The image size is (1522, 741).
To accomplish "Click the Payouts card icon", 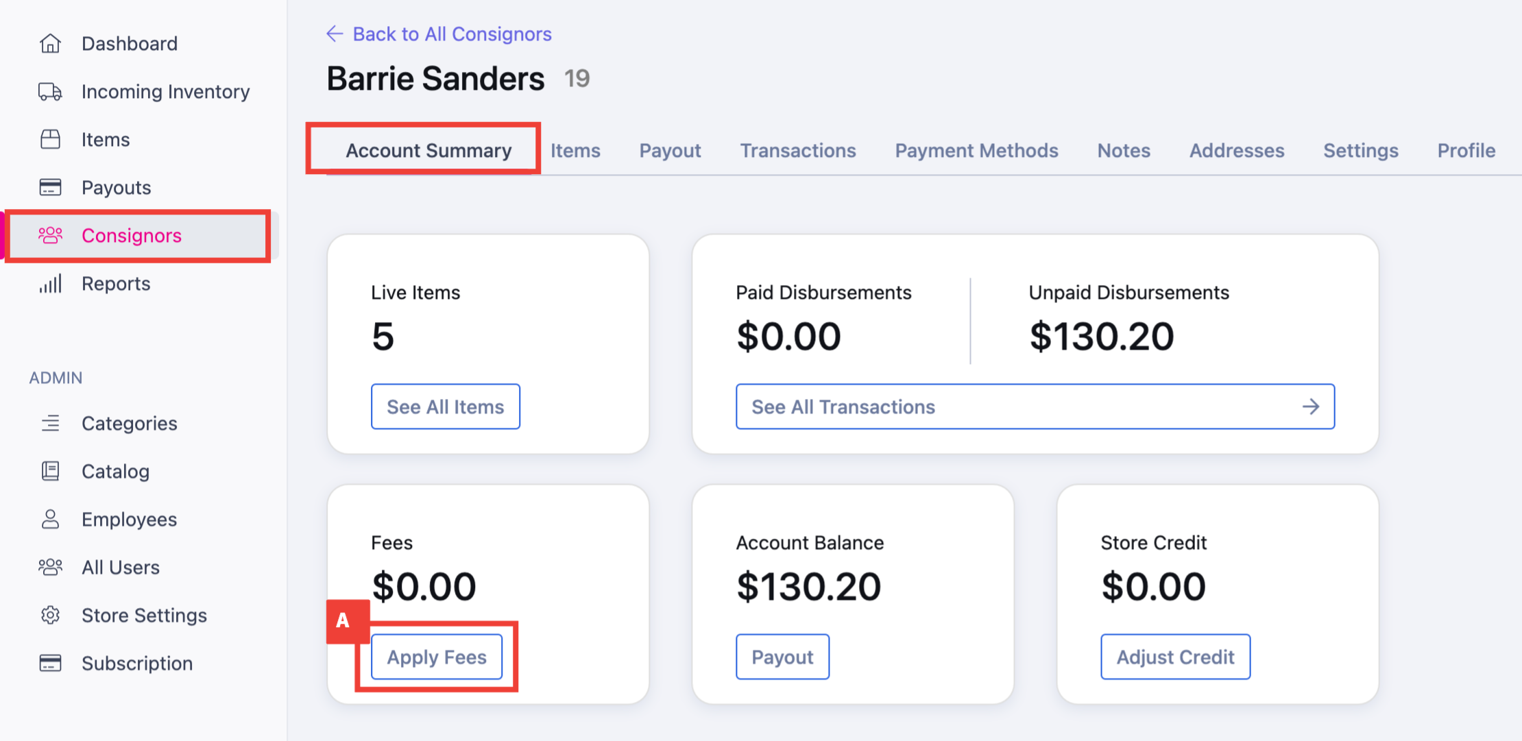I will (x=50, y=187).
